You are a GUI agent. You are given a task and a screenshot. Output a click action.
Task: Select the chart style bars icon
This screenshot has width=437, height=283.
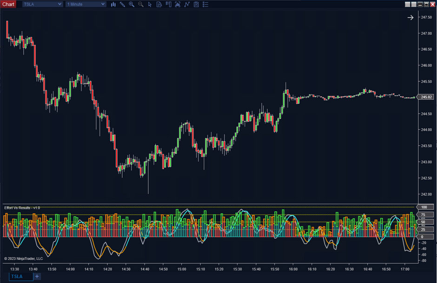[113, 5]
